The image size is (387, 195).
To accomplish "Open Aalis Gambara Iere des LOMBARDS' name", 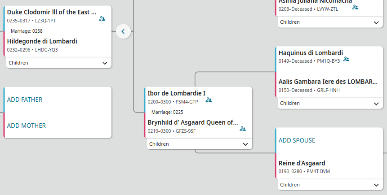I will point(328,82).
